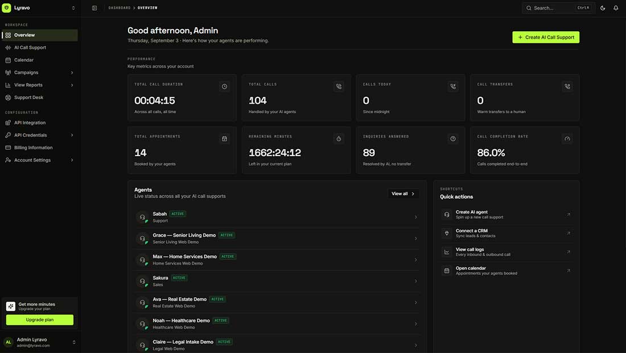The height and width of the screenshot is (353, 626).
Task: Open the Grace — Senior Living Demo agent row
Action: coord(277,239)
